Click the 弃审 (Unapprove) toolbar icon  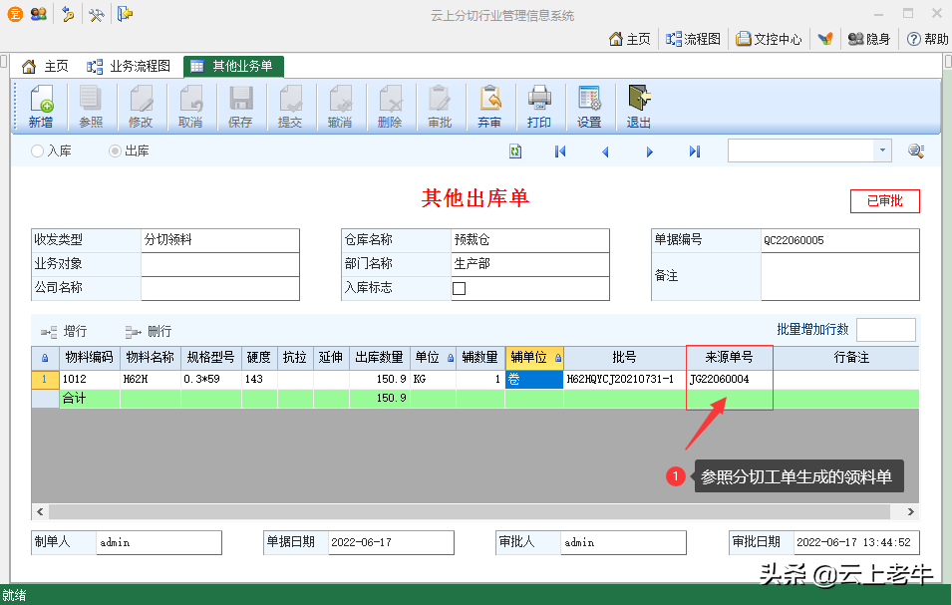(x=489, y=106)
